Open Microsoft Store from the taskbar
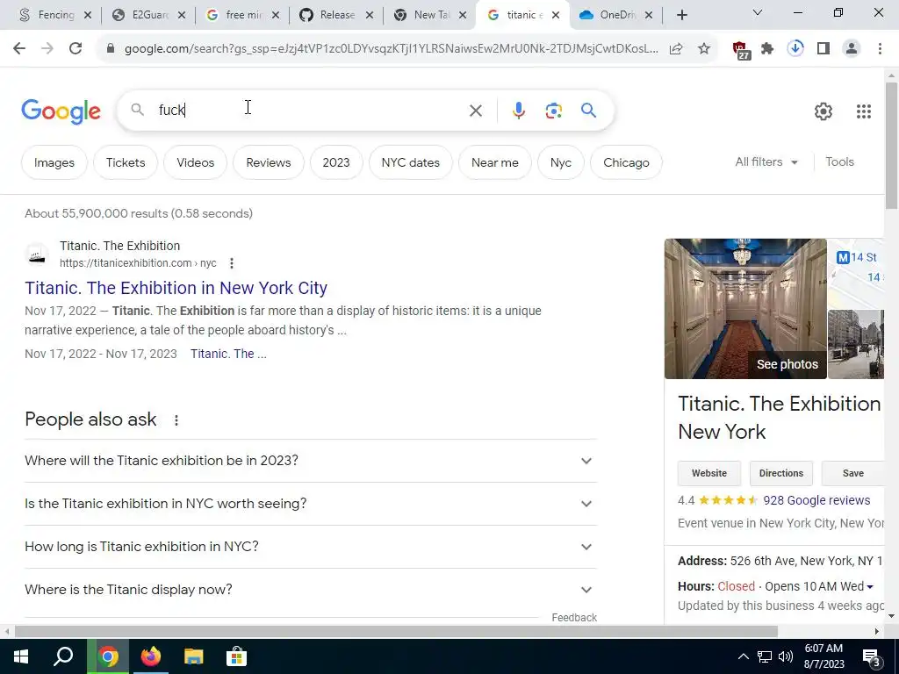The image size is (899, 674). click(x=236, y=656)
